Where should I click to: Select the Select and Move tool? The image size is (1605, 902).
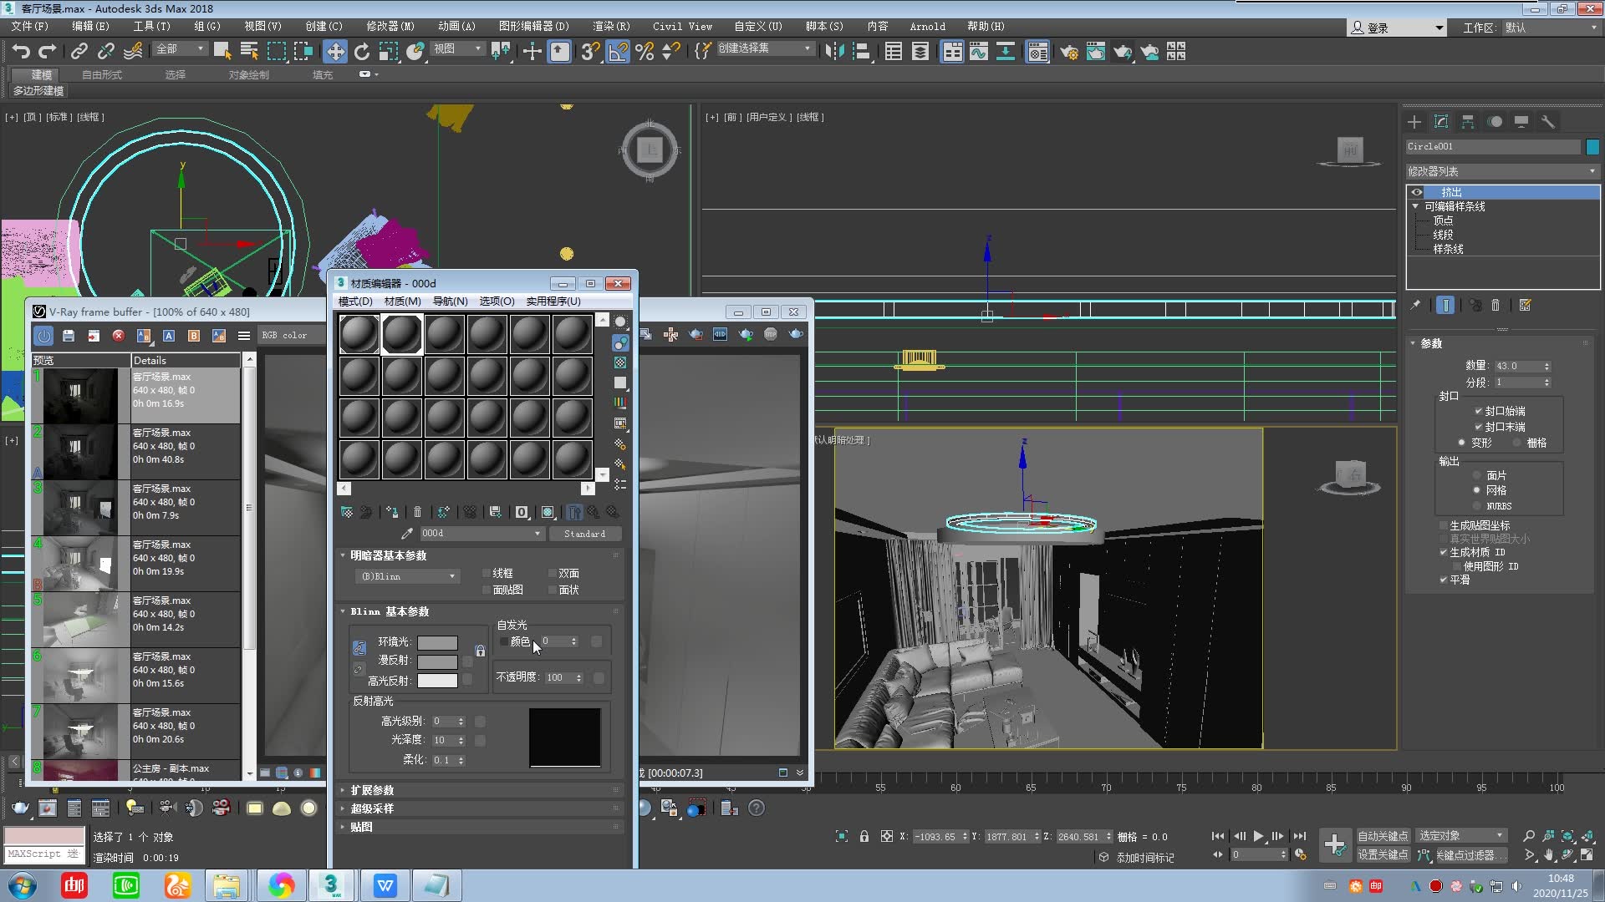334,51
